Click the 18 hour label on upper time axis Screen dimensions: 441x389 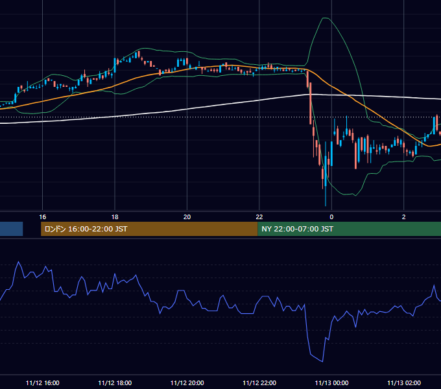click(115, 217)
